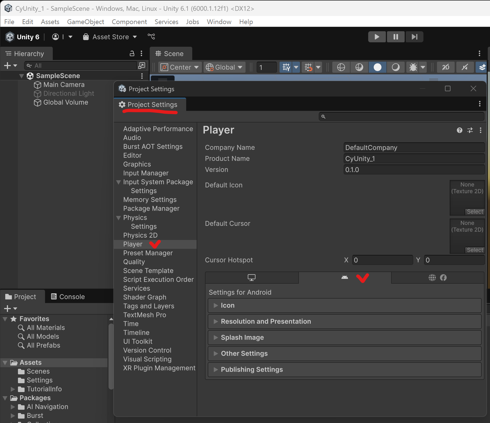
Task: Expand the Other Settings section
Action: pos(344,354)
